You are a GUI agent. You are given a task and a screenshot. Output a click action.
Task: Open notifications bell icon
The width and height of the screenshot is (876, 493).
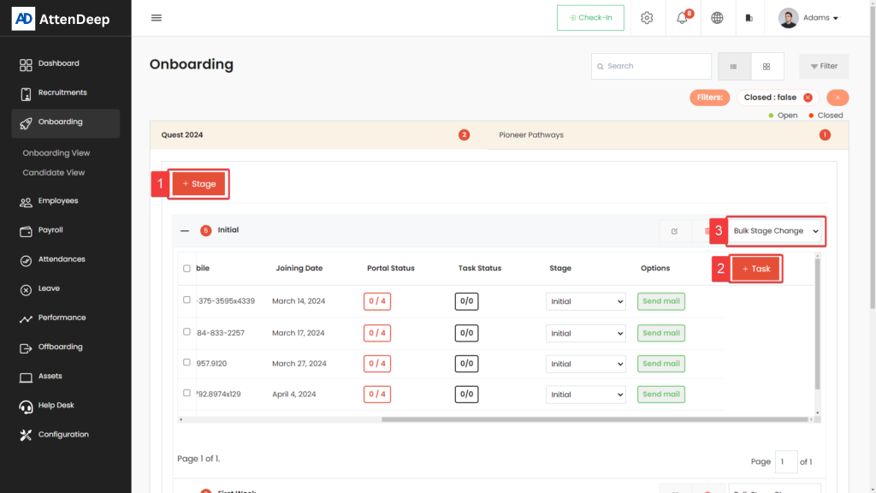click(x=683, y=18)
